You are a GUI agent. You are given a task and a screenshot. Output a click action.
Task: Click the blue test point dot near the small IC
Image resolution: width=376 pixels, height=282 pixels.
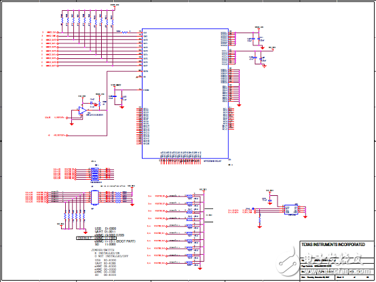pos(253,209)
